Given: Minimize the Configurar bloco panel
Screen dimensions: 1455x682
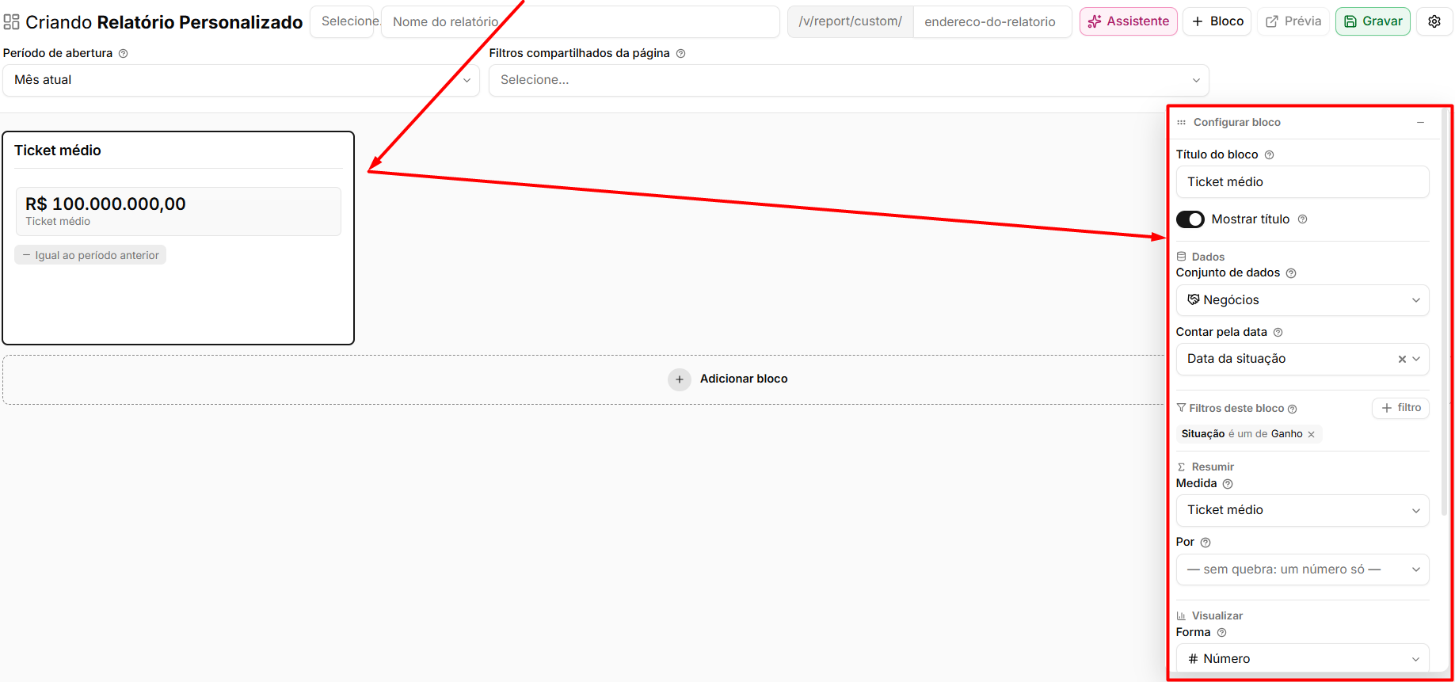Looking at the screenshot, I should [x=1420, y=123].
